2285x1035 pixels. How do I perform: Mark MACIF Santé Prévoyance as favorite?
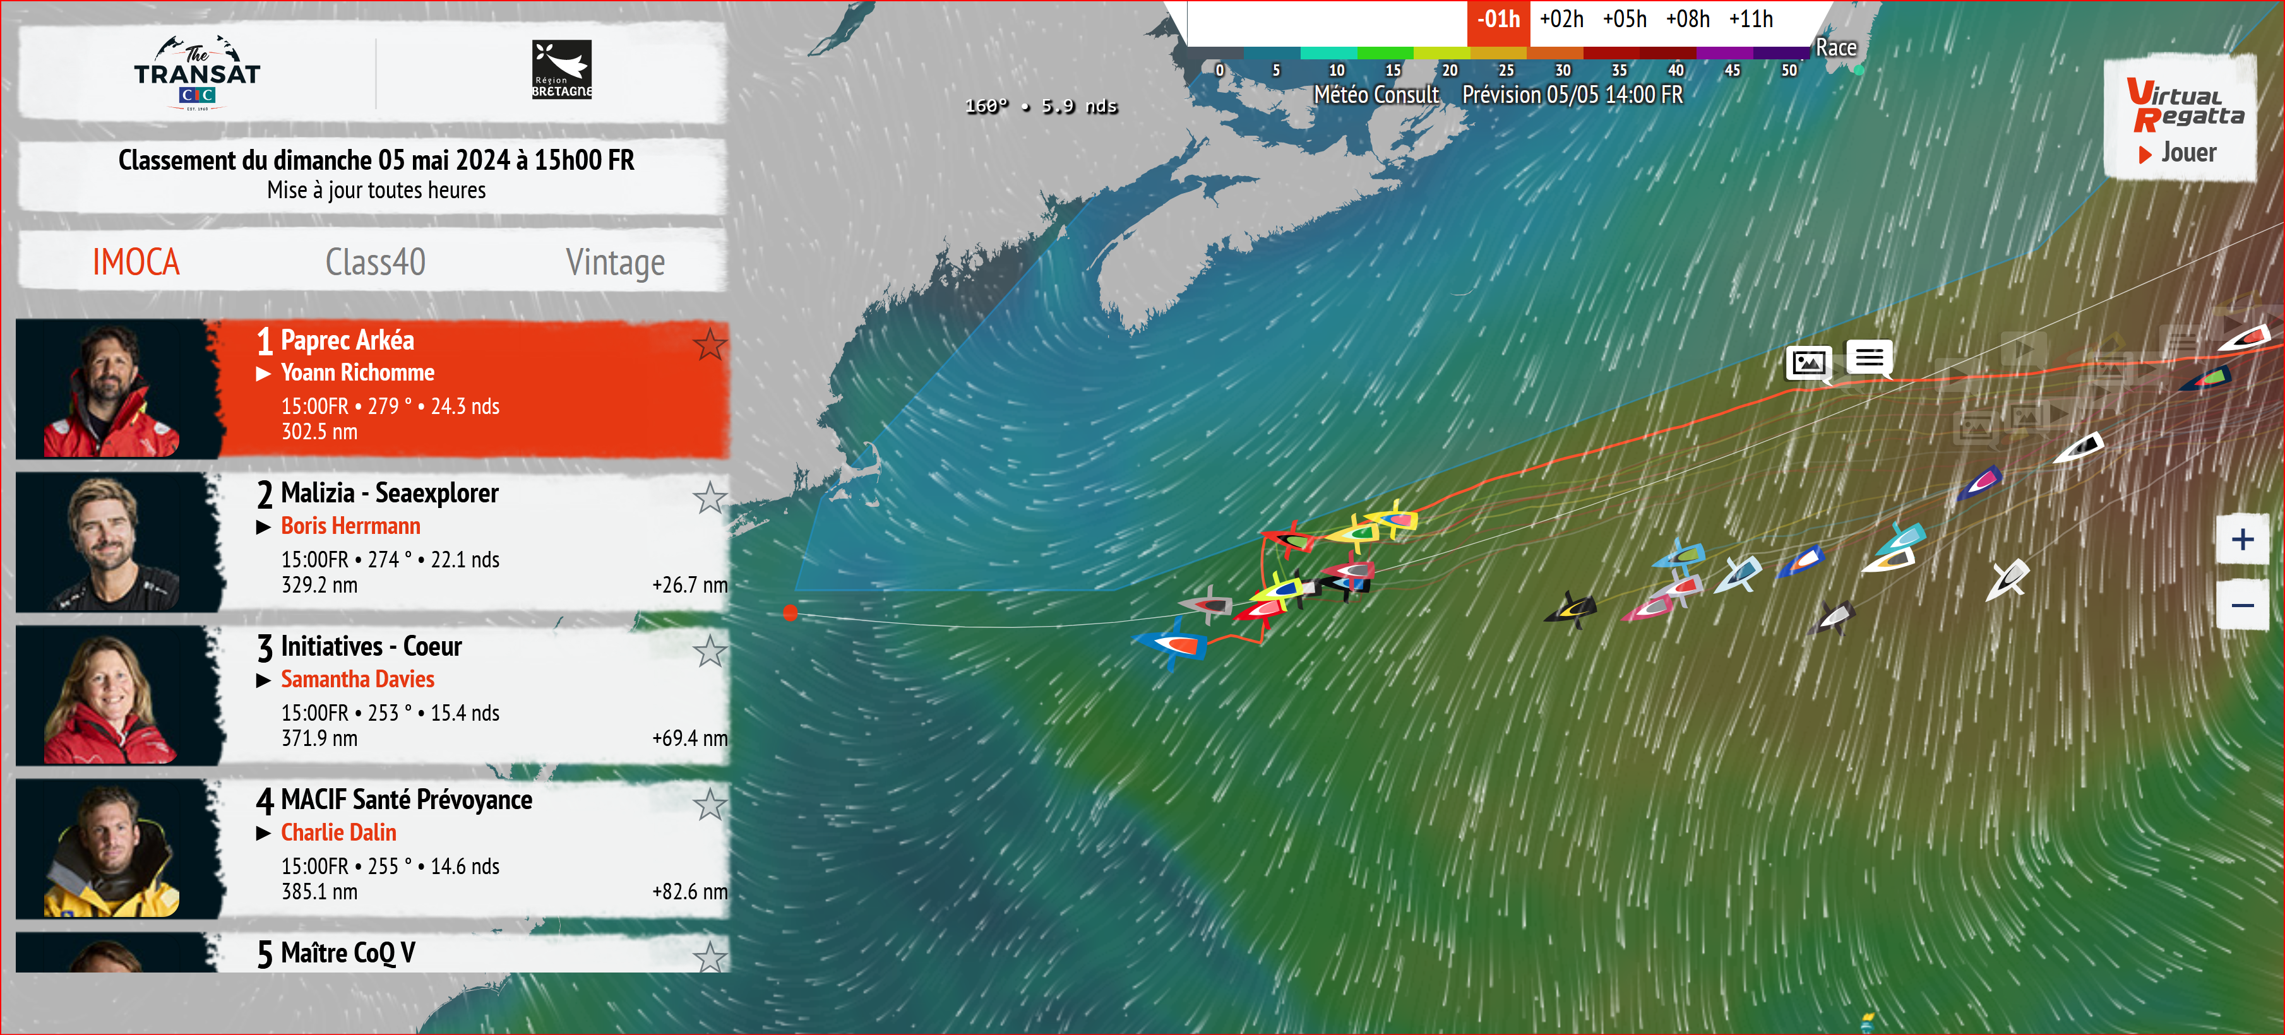[x=710, y=805]
